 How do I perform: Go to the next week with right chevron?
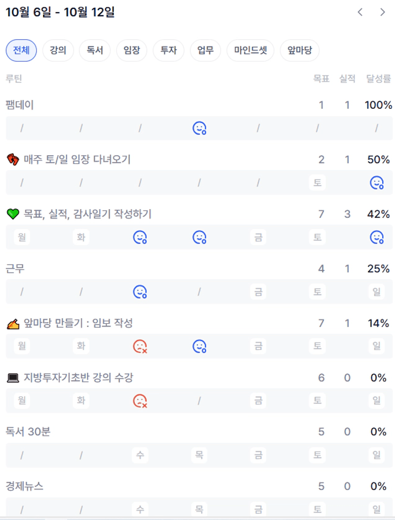tap(382, 12)
